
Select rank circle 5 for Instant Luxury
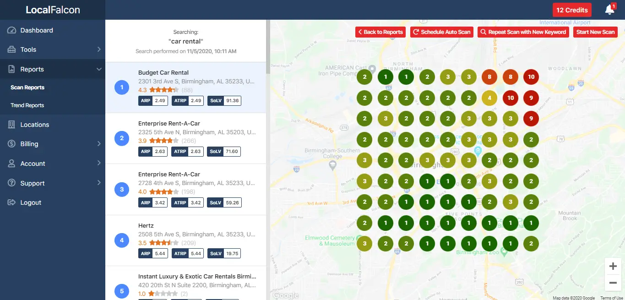coord(122,291)
